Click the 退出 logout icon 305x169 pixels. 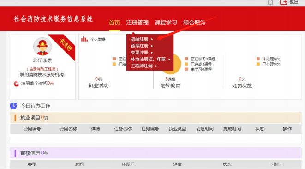[283, 2]
